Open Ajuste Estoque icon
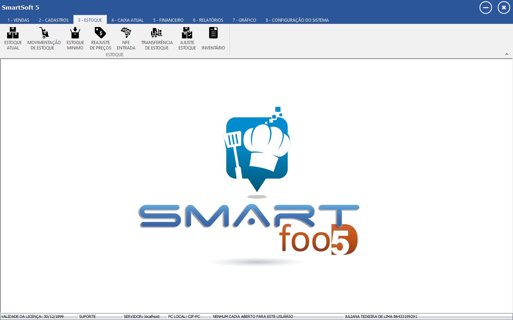 tap(187, 33)
